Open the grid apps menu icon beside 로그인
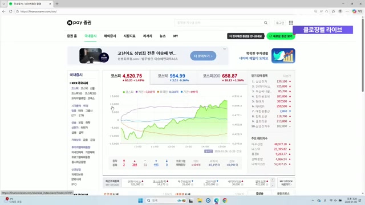The height and width of the screenshot is (205, 365). click(291, 23)
